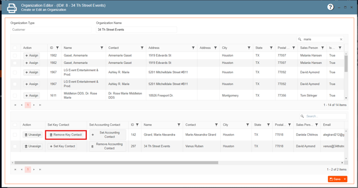
Task: Click the upper grid search box containing 'marie'
Action: [320, 39]
